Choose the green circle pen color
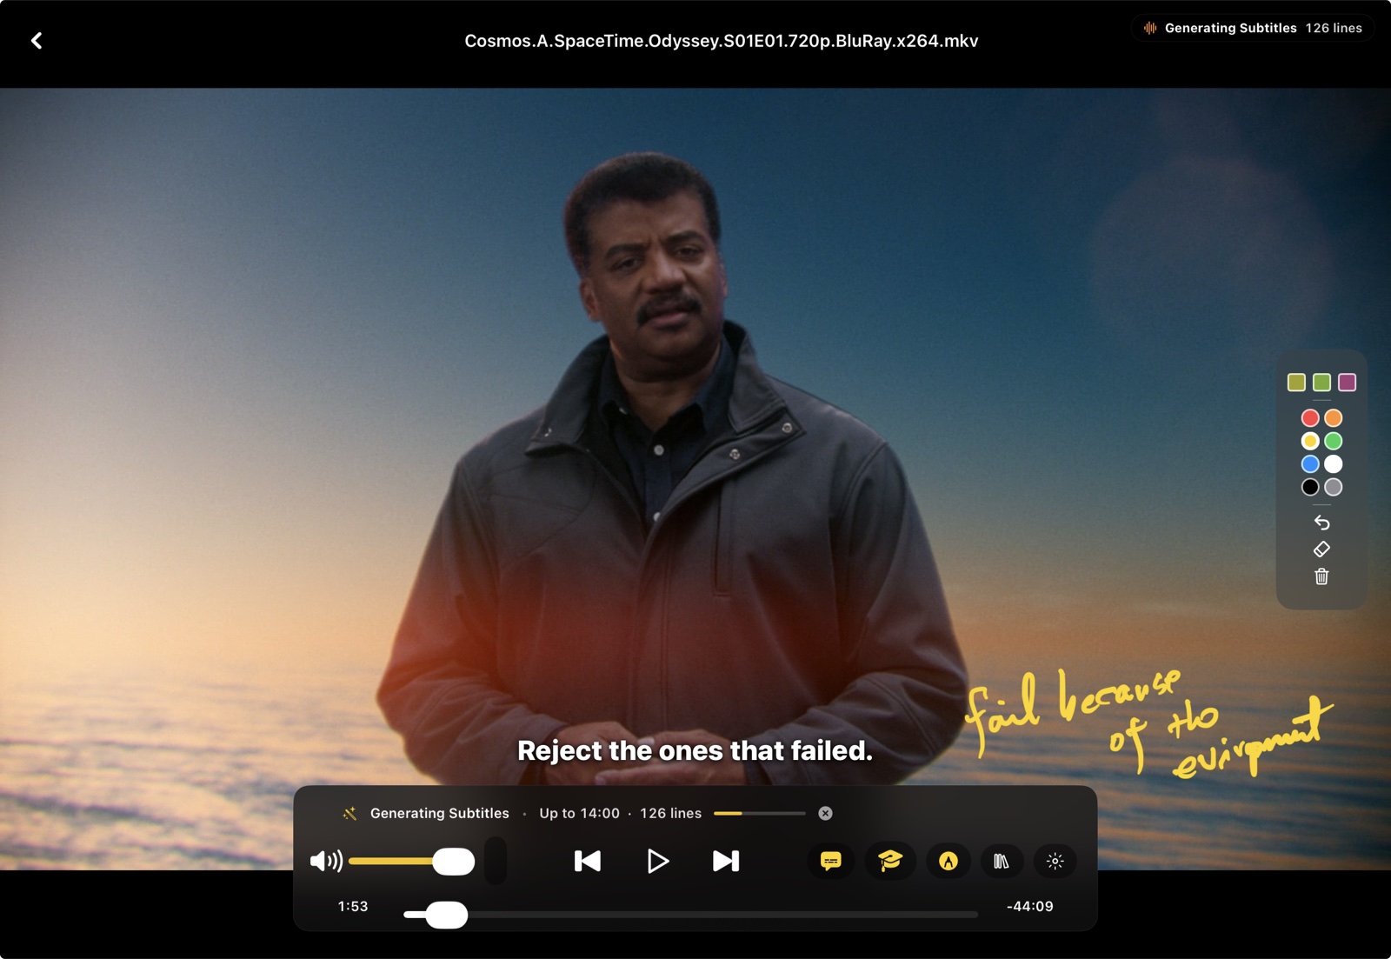1391x959 pixels. [1334, 442]
